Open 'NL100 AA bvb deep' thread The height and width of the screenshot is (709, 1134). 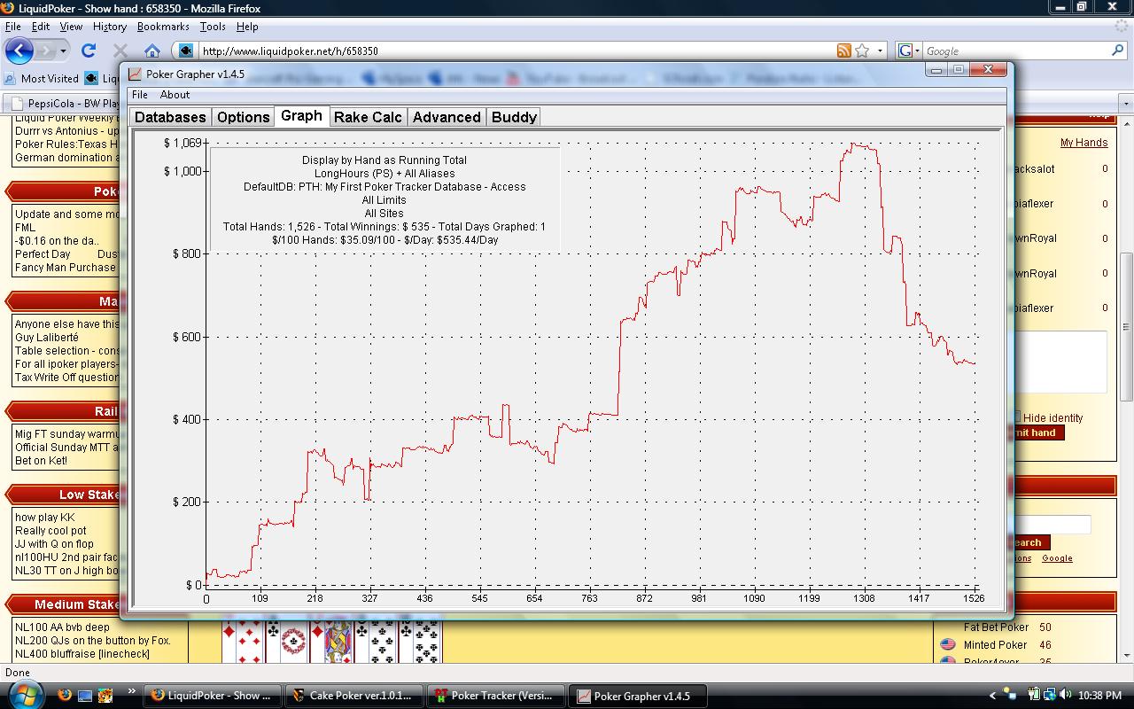click(x=63, y=627)
